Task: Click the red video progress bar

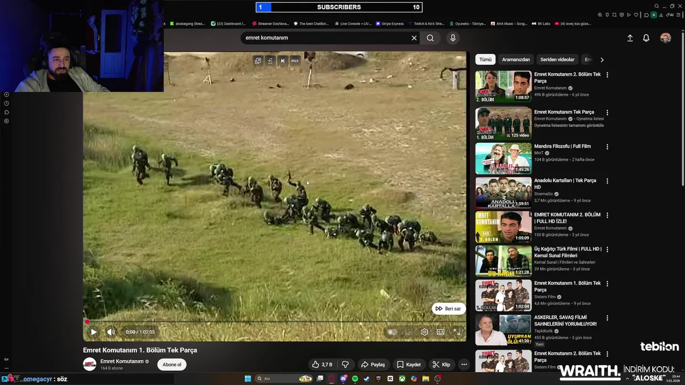Action: 274,322
